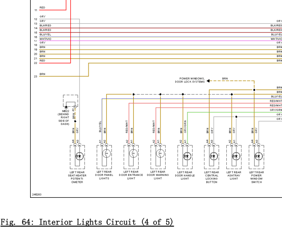Select the 'LEFT REAR CENTRAL LOCKING BUTTON' label
This screenshot has width=282, height=237.
click(212, 177)
